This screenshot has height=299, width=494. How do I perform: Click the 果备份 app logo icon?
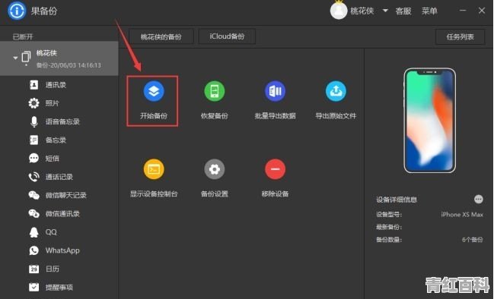point(17,11)
